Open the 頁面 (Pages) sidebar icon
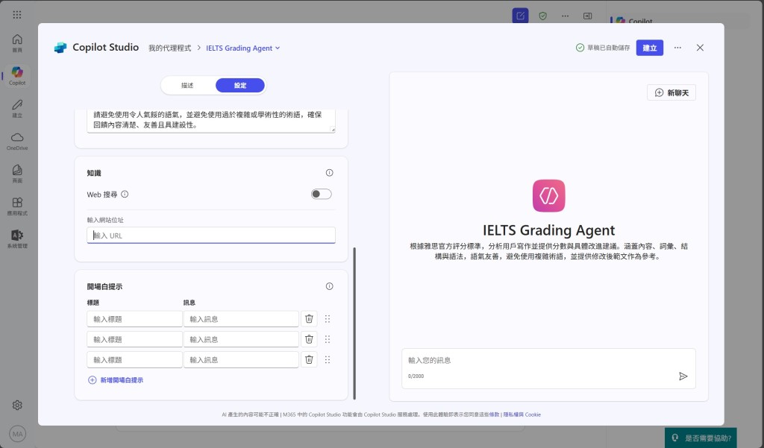This screenshot has width=764, height=448. click(x=17, y=174)
